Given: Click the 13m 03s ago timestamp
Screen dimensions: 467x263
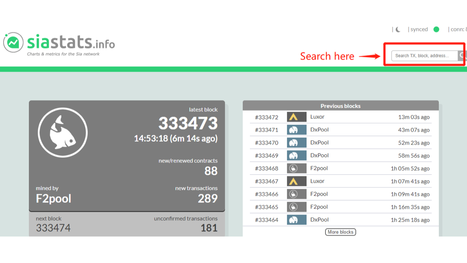Looking at the screenshot, I should [x=414, y=117].
